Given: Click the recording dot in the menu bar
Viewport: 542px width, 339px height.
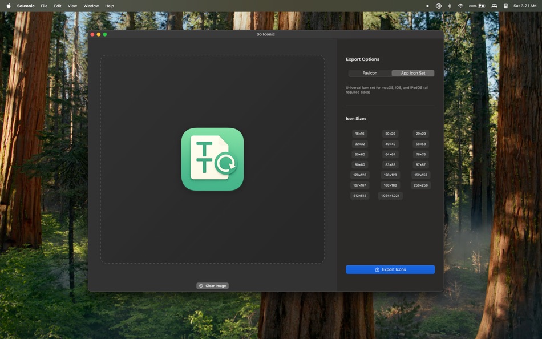Looking at the screenshot, I should tap(427, 6).
